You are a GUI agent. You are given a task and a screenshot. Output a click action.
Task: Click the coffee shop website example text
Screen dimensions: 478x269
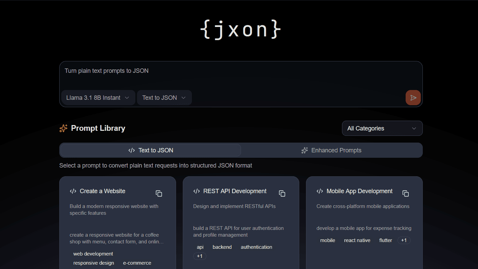[x=117, y=238]
